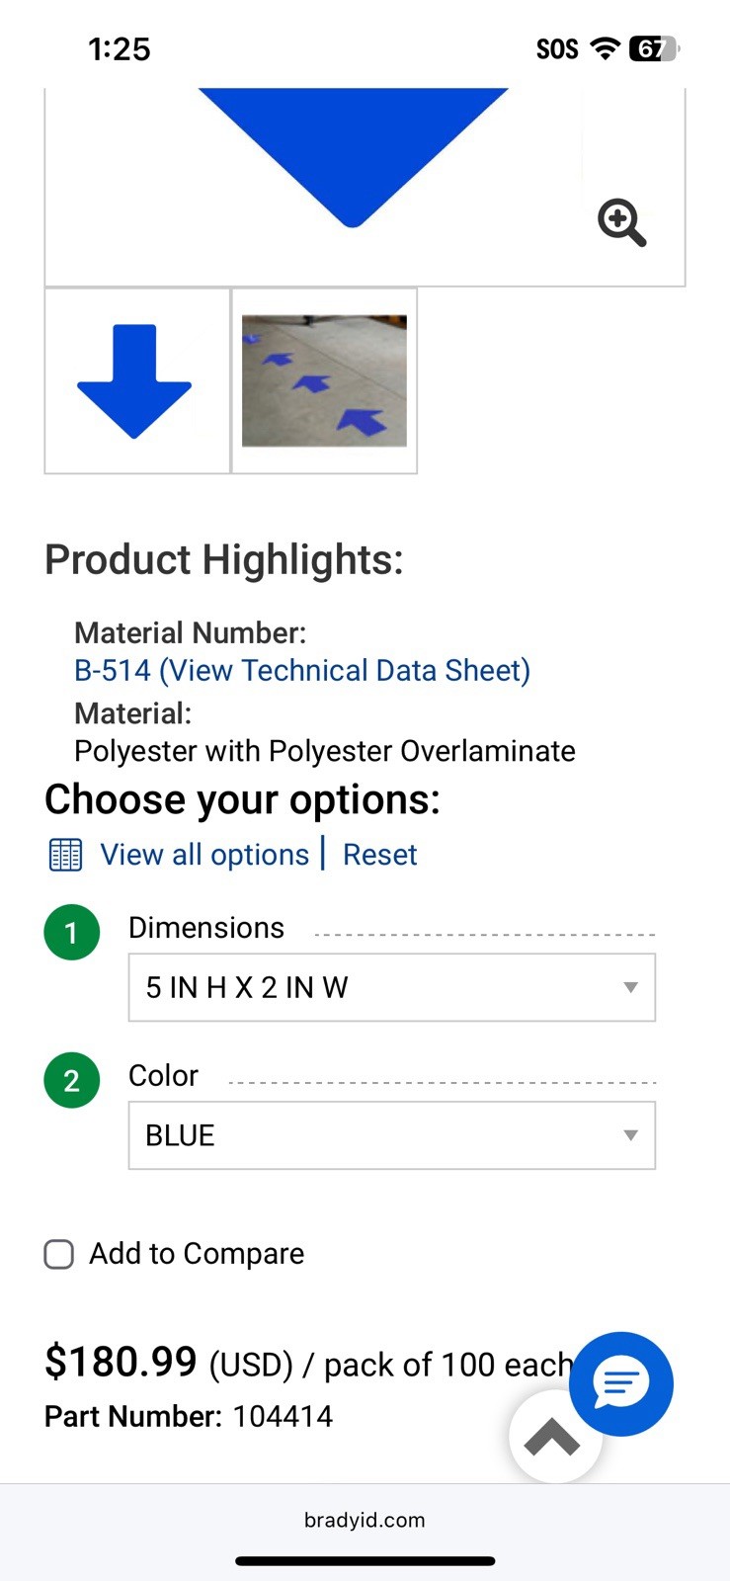
Task: Tap the Wi-Fi status icon
Action: (x=605, y=48)
